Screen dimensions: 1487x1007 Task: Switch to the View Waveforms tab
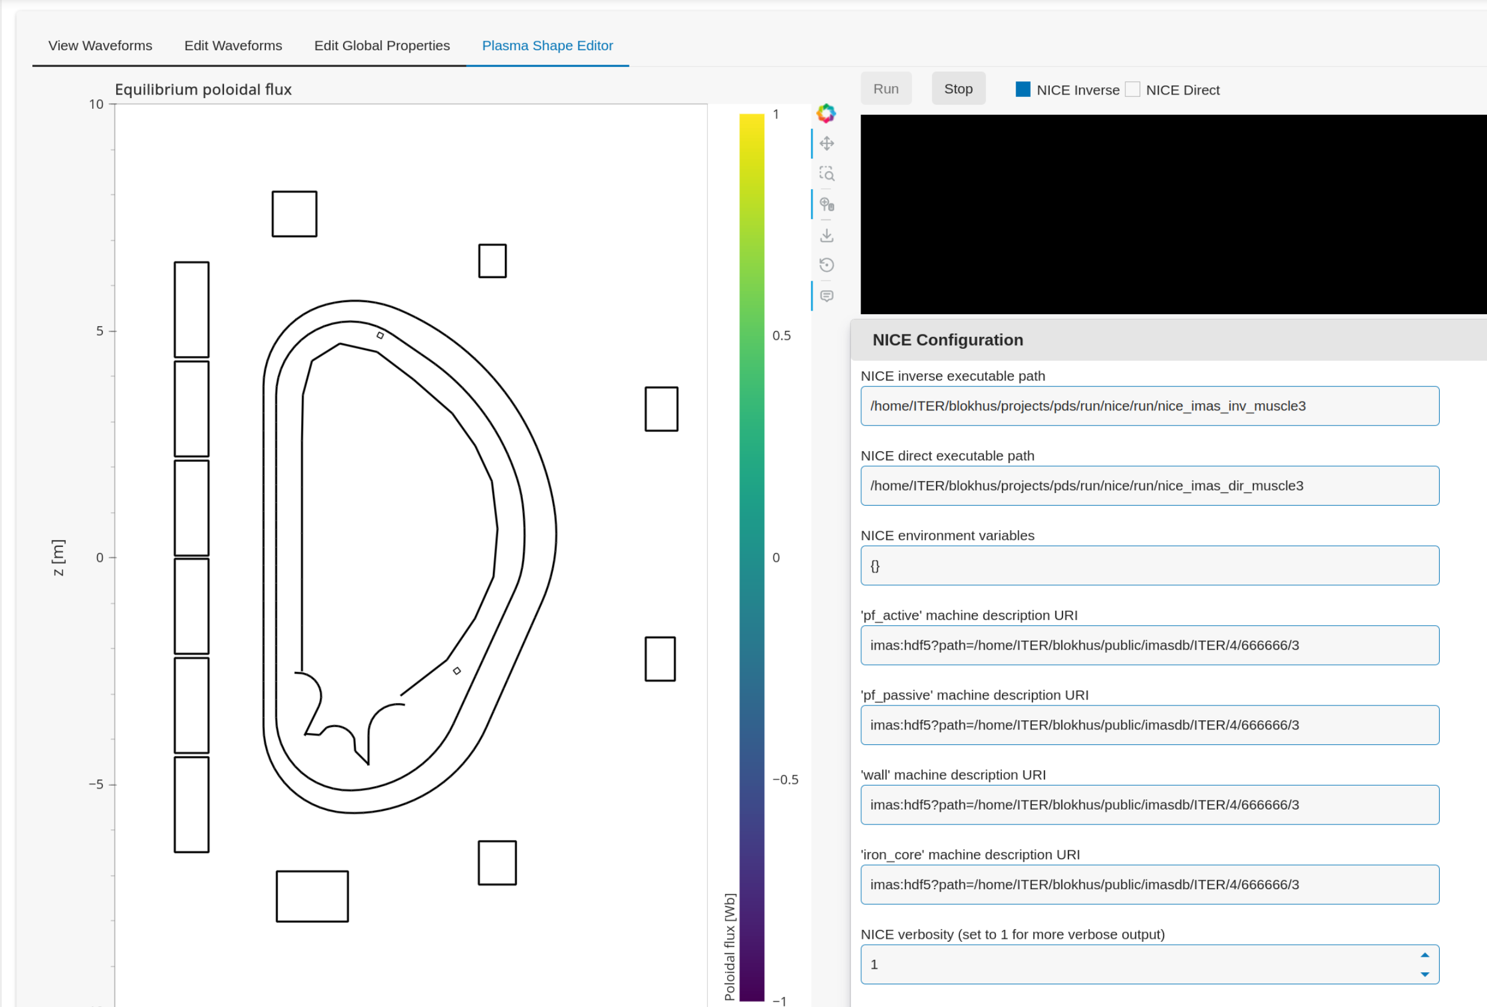click(101, 45)
